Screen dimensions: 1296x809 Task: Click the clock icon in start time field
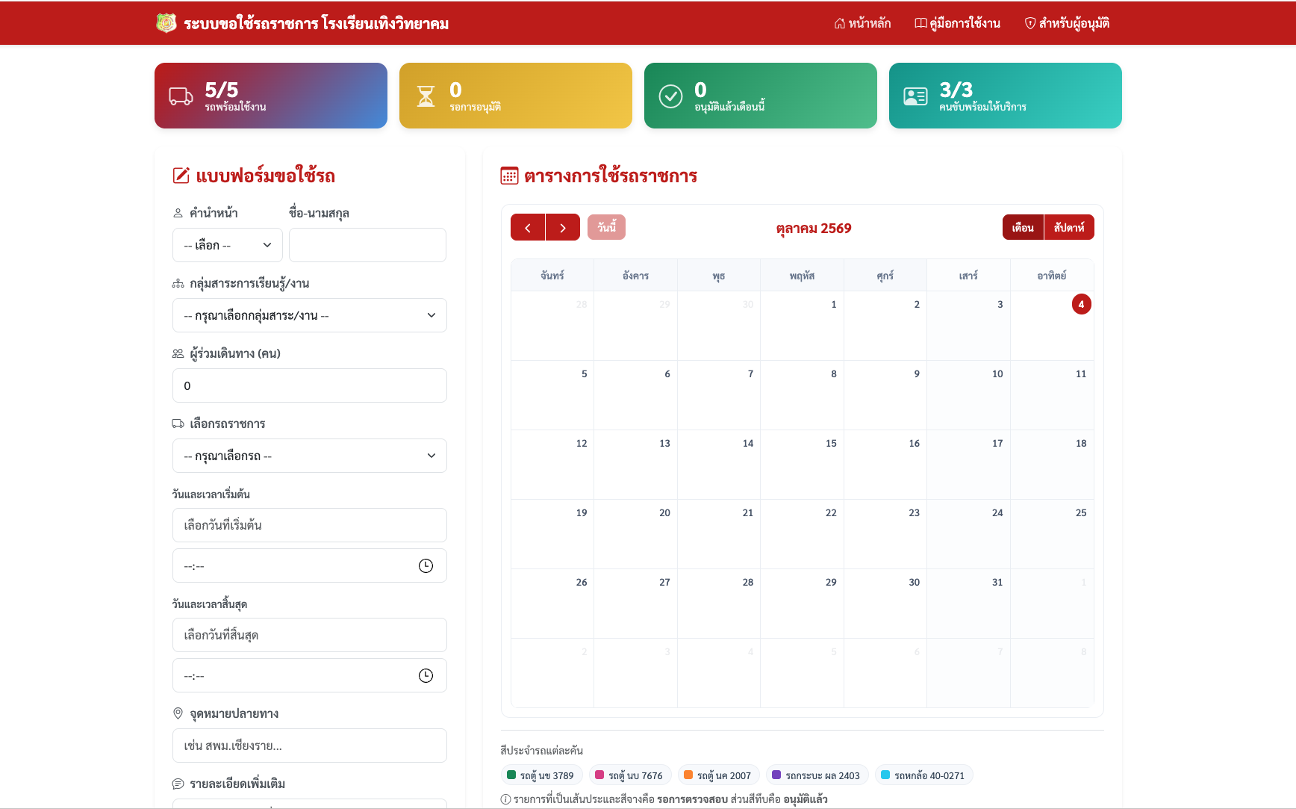(x=426, y=566)
